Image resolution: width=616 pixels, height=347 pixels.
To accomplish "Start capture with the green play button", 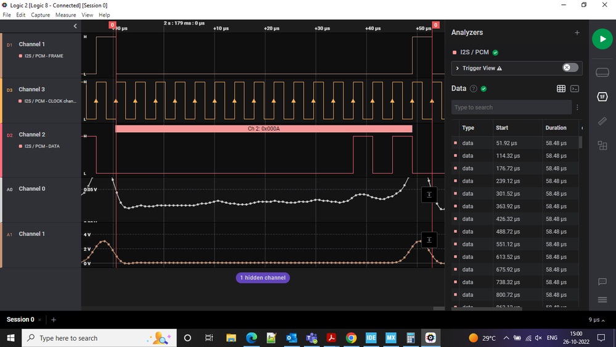I will coord(602,39).
